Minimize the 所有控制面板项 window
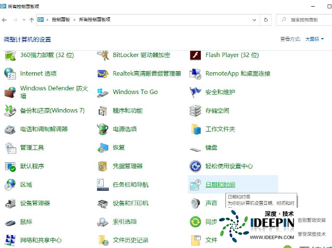 coord(313,6)
